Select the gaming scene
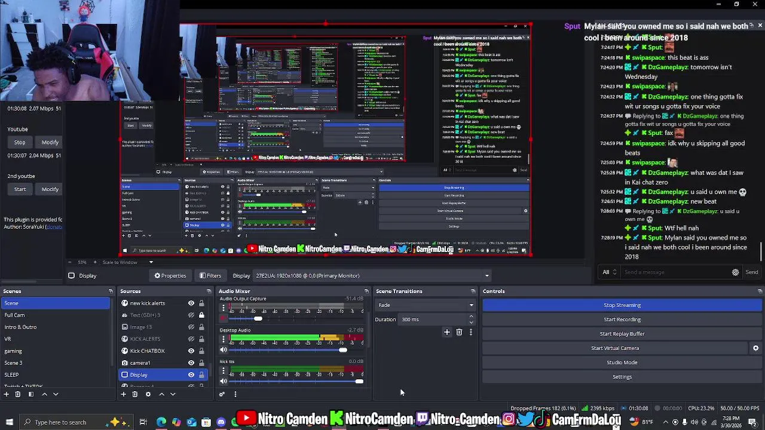 click(55, 351)
